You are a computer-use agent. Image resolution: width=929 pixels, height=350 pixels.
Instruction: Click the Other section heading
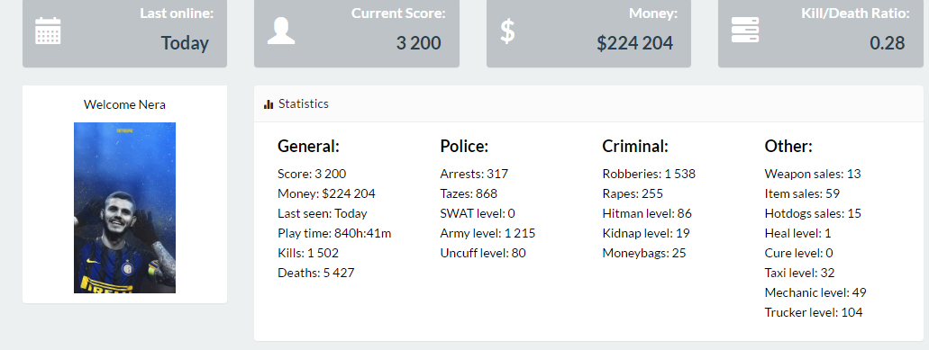(788, 146)
